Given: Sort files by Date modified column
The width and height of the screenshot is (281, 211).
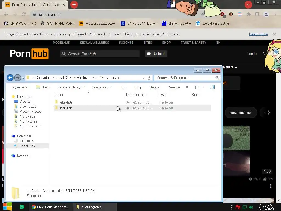Looking at the screenshot, I should pyautogui.click(x=141, y=95).
